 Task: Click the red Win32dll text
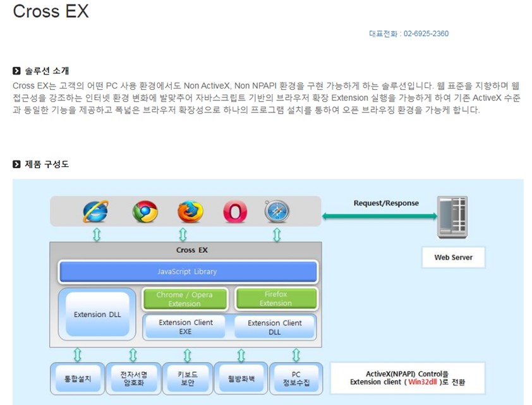tap(423, 382)
